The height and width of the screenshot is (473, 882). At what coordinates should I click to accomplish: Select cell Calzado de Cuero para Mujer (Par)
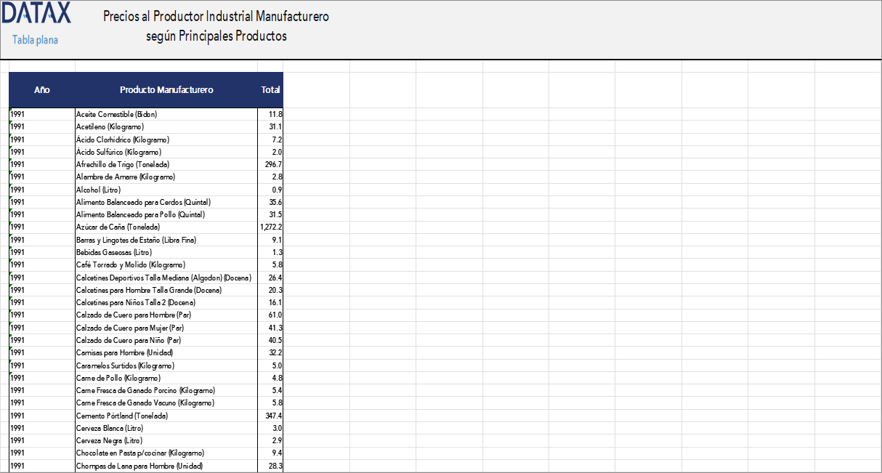(166, 328)
